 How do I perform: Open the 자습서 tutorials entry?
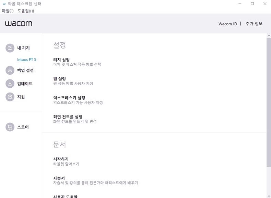59,178
